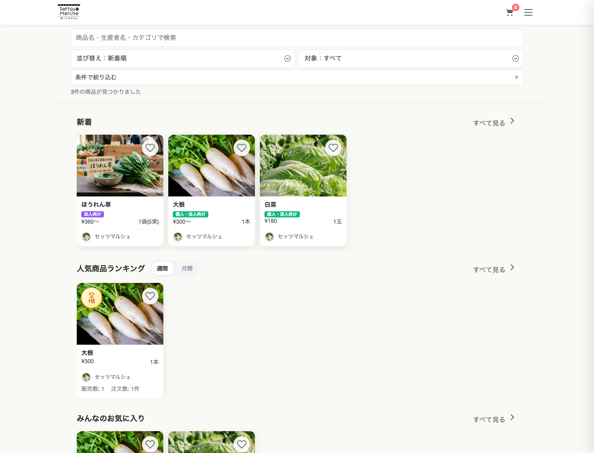Click the 販売数: 1 text
The width and height of the screenshot is (594, 453).
point(93,389)
